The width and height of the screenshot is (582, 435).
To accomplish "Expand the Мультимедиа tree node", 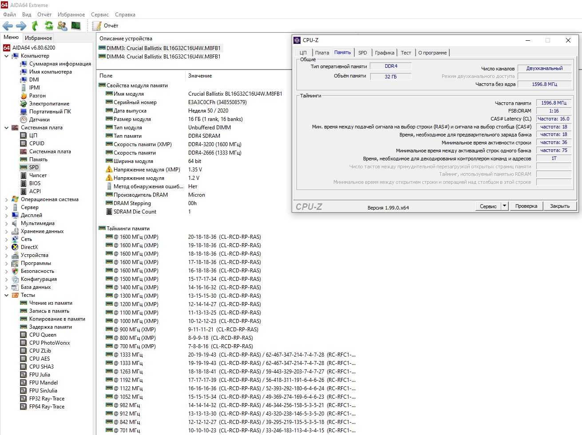I will [6, 223].
